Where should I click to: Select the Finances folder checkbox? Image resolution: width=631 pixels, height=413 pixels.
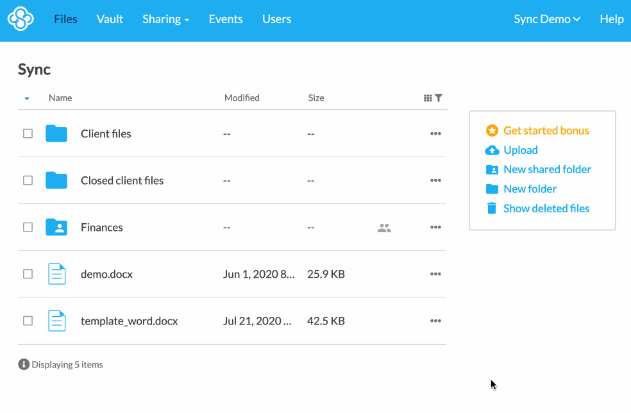pyautogui.click(x=28, y=227)
